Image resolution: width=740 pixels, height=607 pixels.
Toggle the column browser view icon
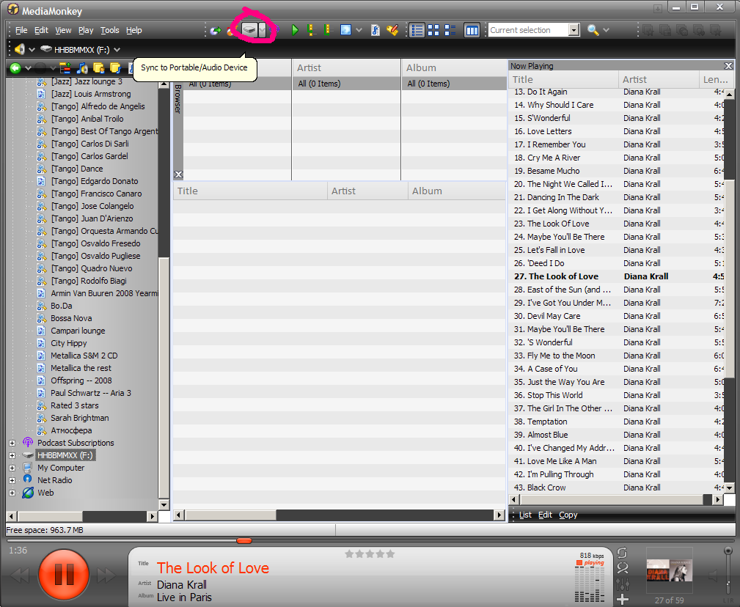click(472, 30)
